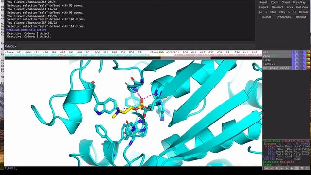Open Hide menu for (ACh) selection
Image resolution: width=311 pixels, height=175 pixels.
click(301, 60)
